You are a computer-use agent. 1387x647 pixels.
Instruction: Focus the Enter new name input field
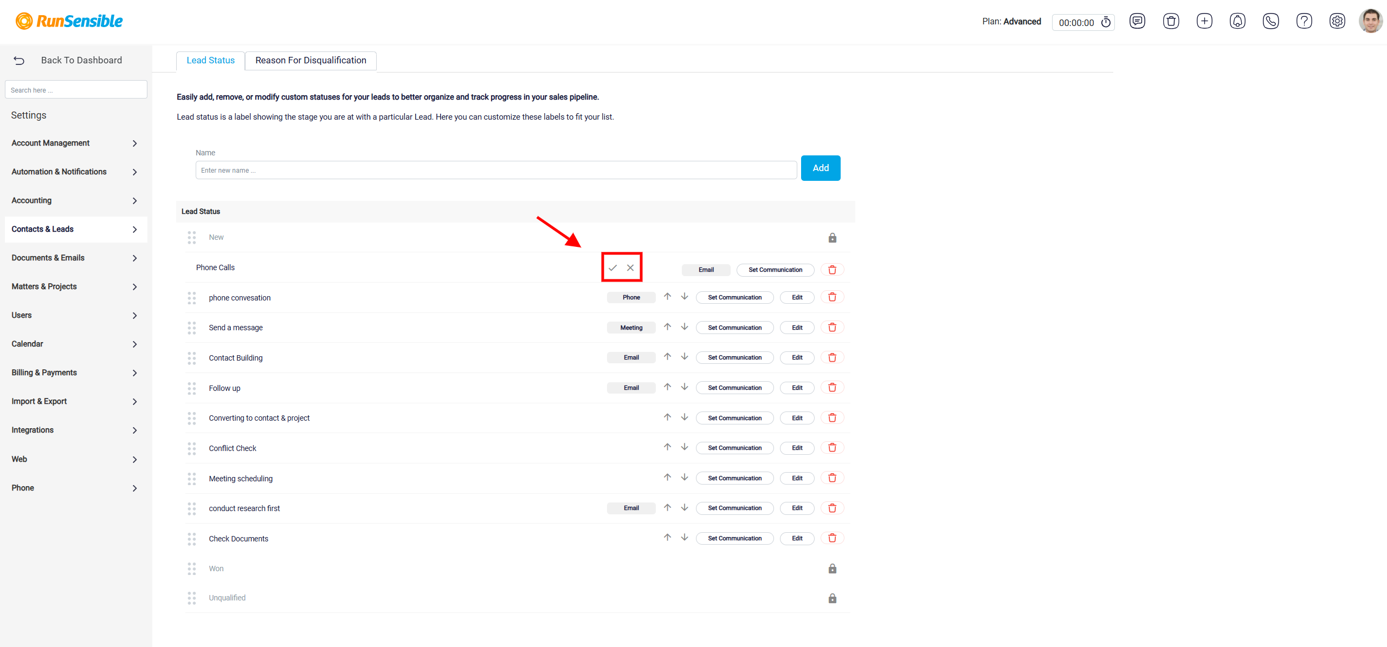point(496,170)
